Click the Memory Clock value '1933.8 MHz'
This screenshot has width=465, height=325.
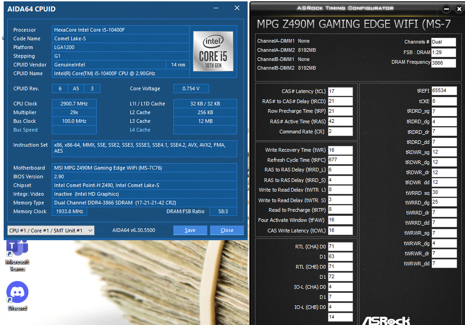[x=69, y=211]
